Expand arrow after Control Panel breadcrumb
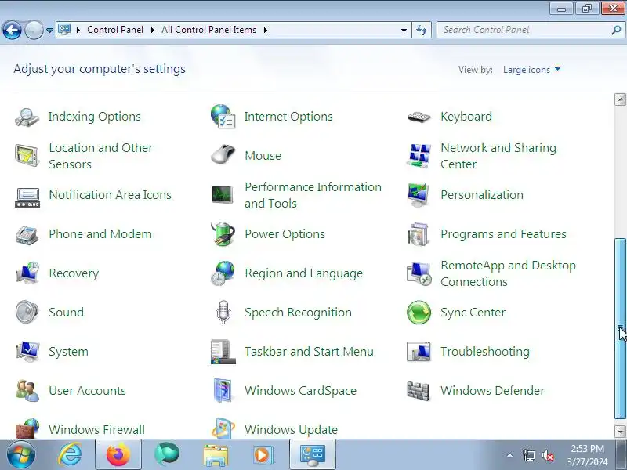The image size is (627, 470). [153, 30]
